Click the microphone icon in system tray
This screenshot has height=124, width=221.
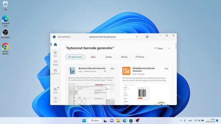point(185,121)
